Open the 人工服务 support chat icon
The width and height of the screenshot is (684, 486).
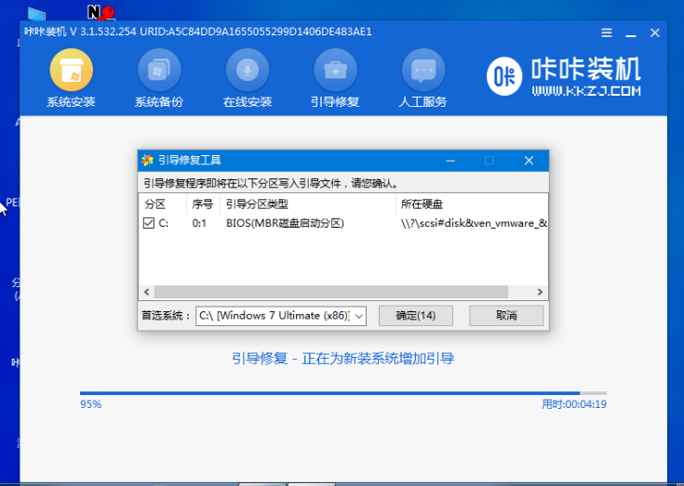click(423, 71)
